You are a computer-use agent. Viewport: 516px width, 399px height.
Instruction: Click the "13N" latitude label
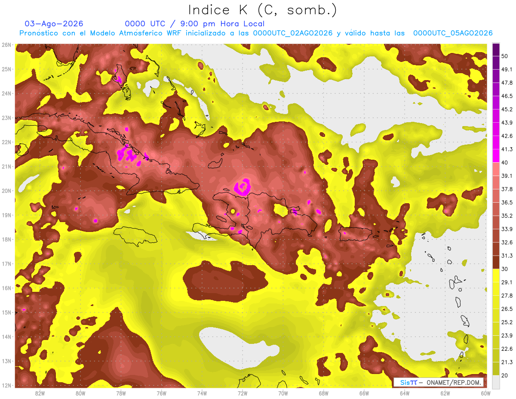point(6,361)
